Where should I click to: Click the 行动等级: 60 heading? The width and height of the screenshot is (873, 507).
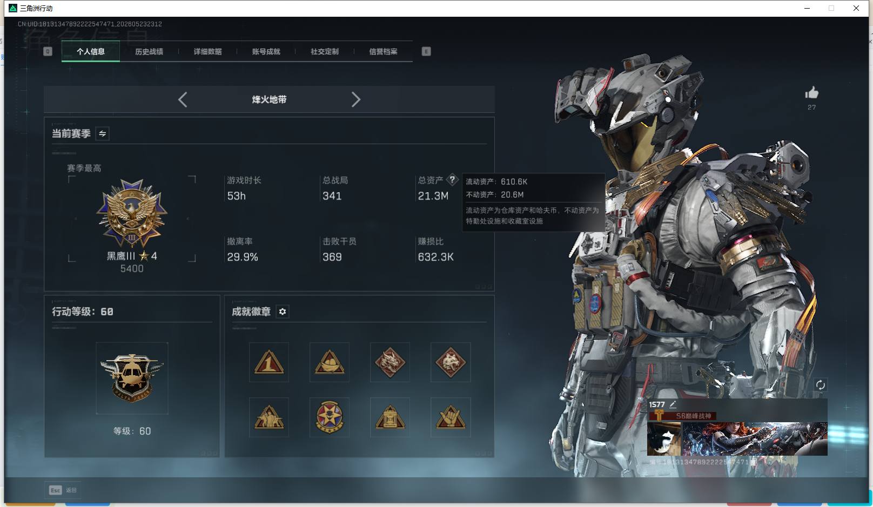point(83,312)
